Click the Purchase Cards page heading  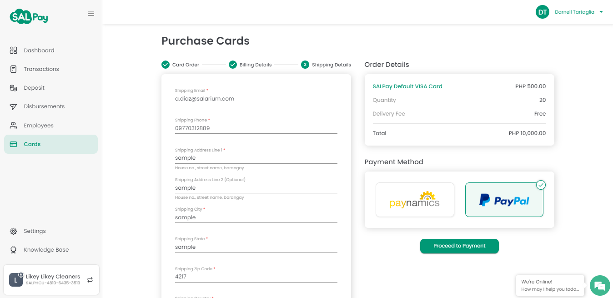[206, 41]
